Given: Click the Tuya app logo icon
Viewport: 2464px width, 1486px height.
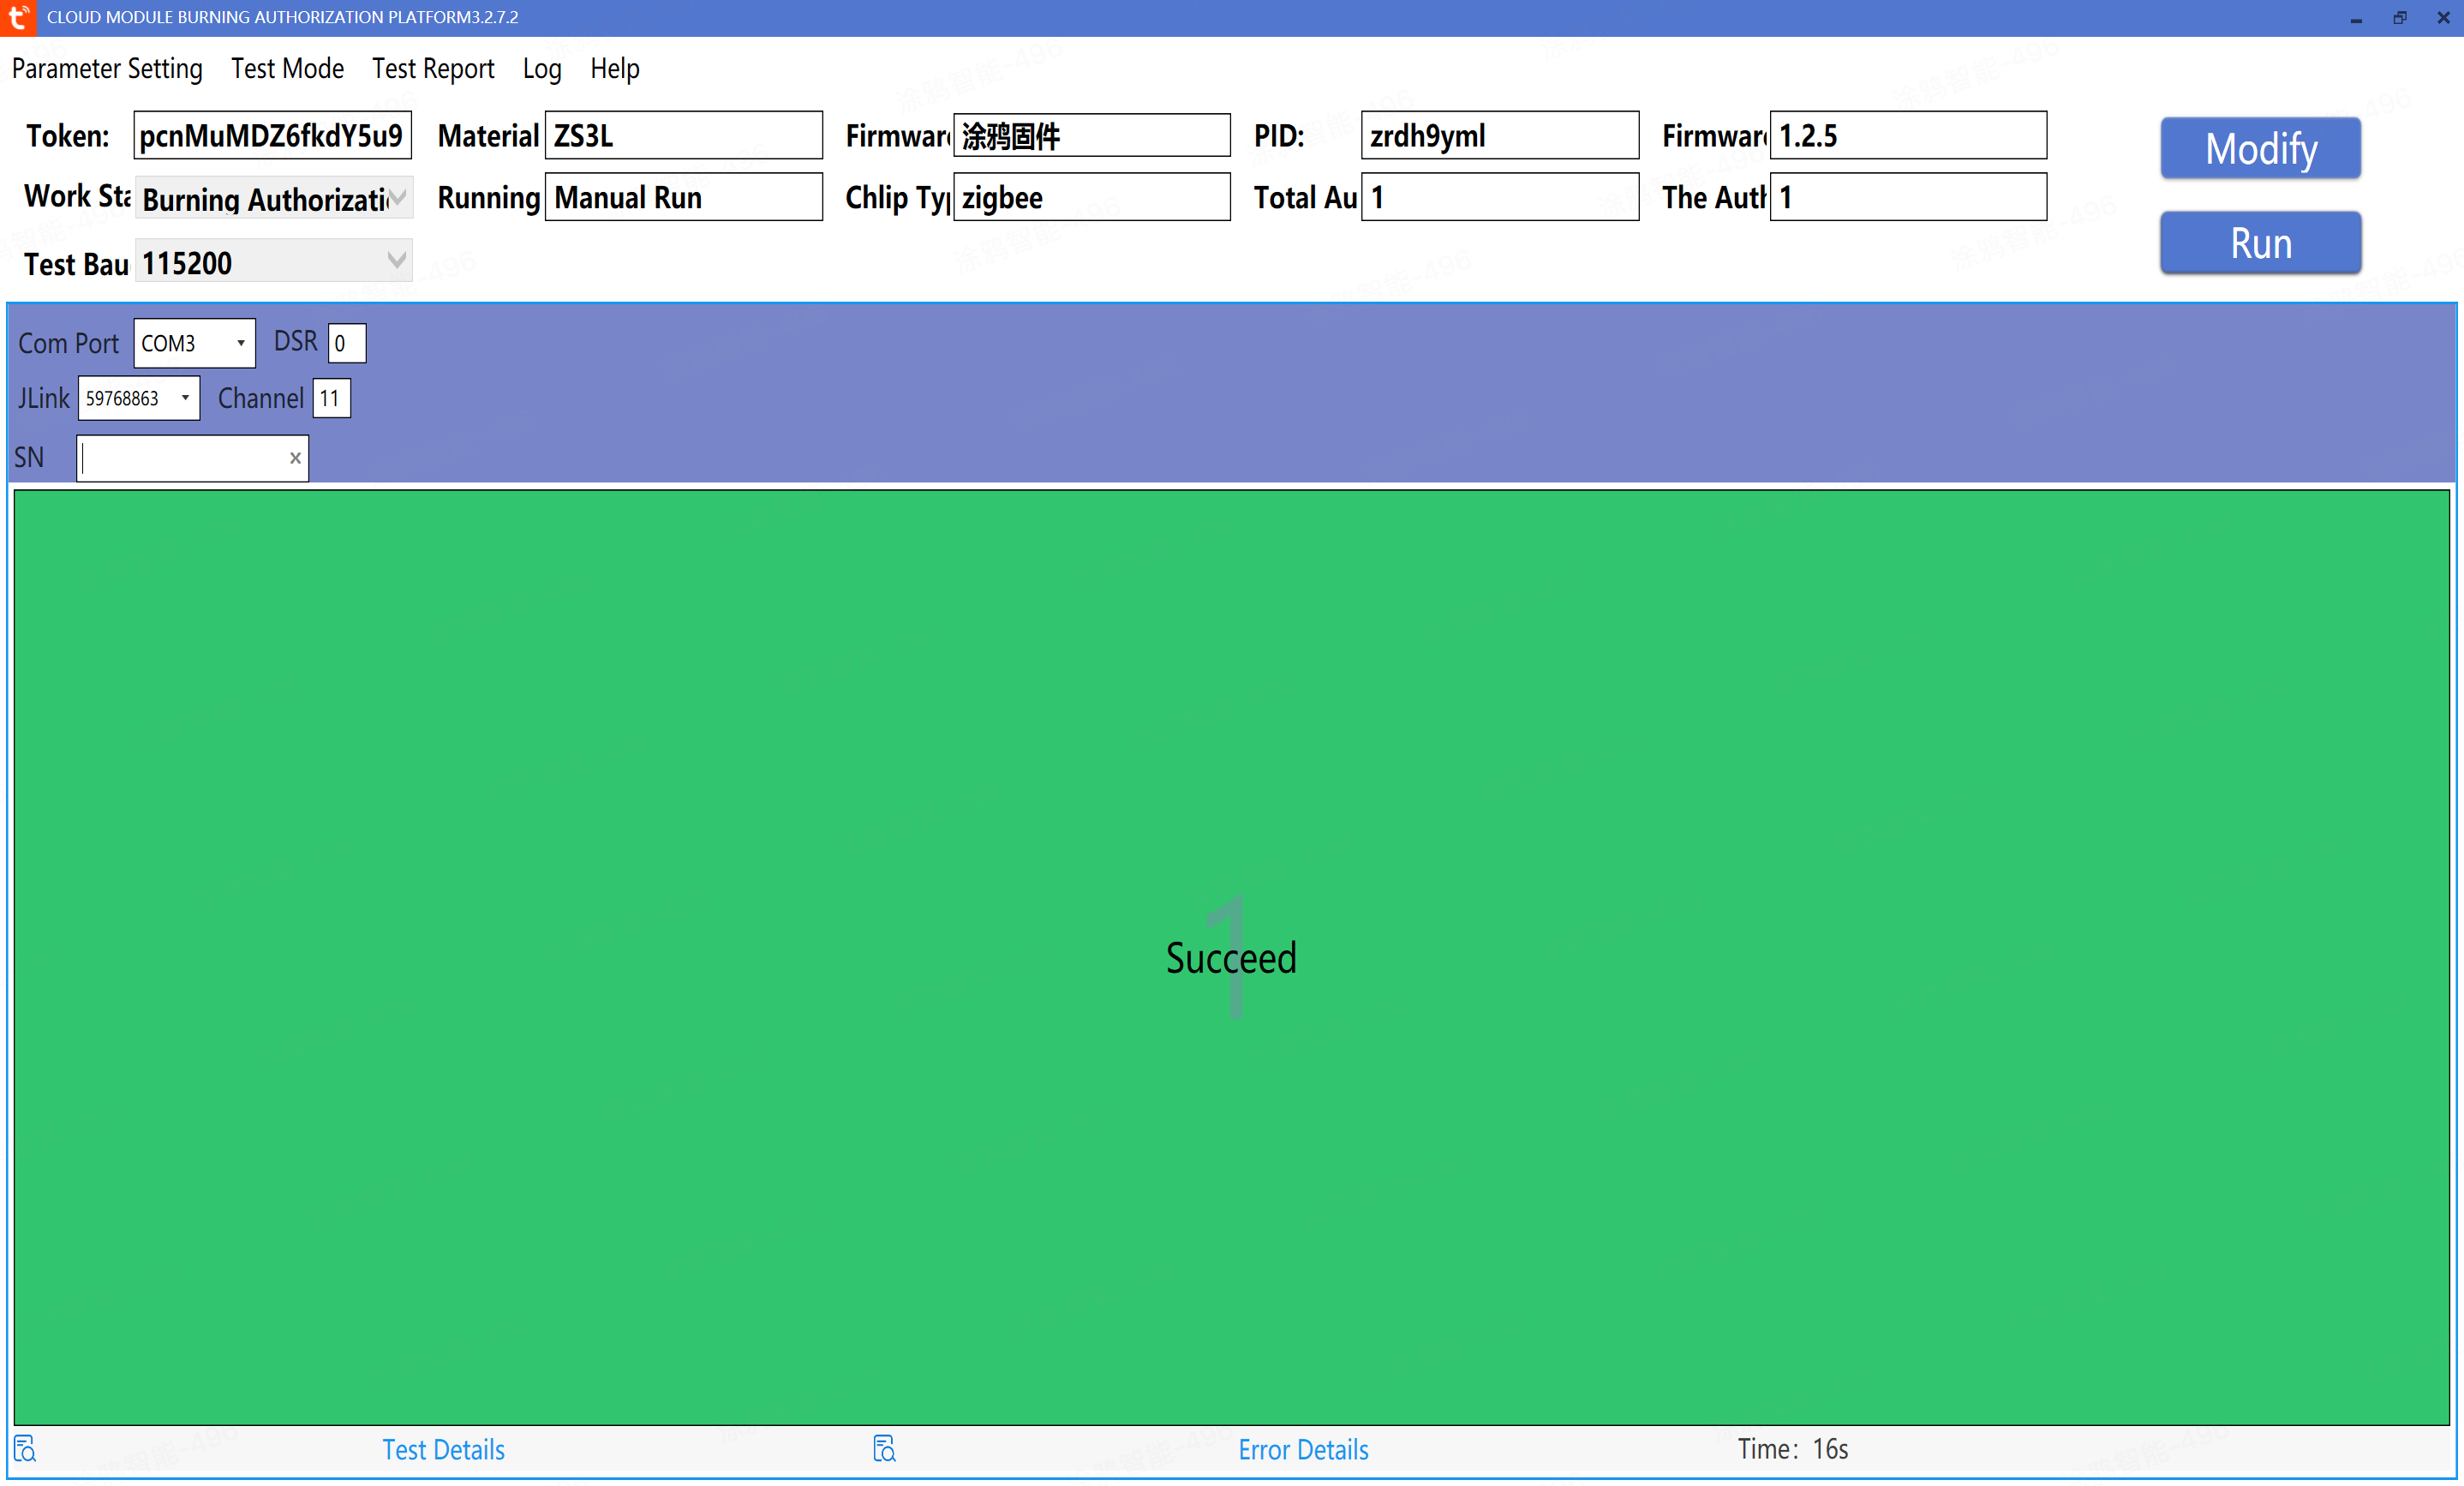Looking at the screenshot, I should pos(18,17).
